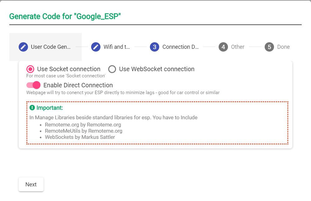Click the "RemoteMeUtils by Remoteme.org" list item
This screenshot has width=311, height=201.
click(x=84, y=131)
